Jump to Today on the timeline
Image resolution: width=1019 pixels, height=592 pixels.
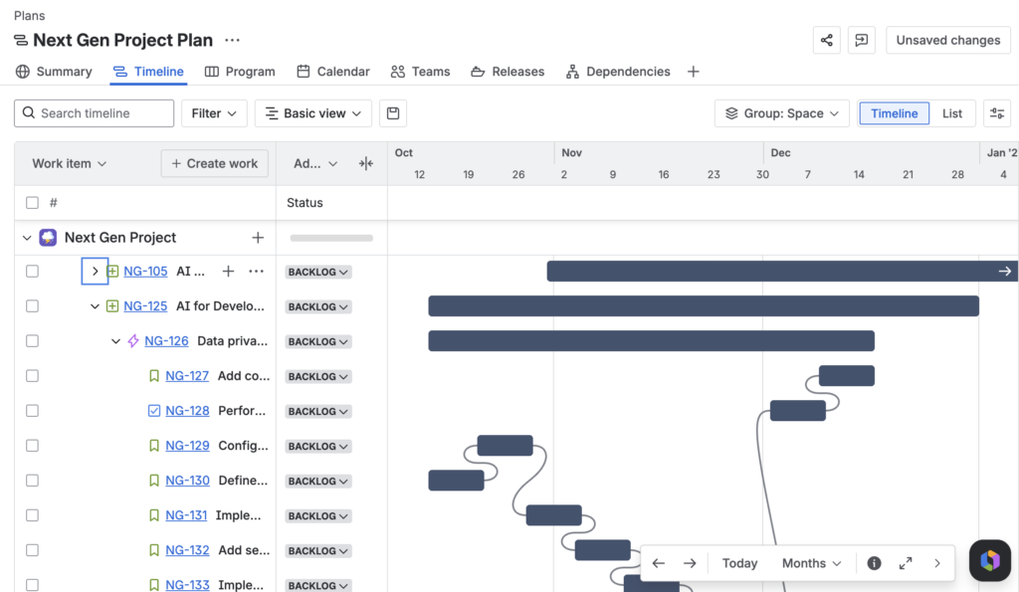click(x=739, y=563)
